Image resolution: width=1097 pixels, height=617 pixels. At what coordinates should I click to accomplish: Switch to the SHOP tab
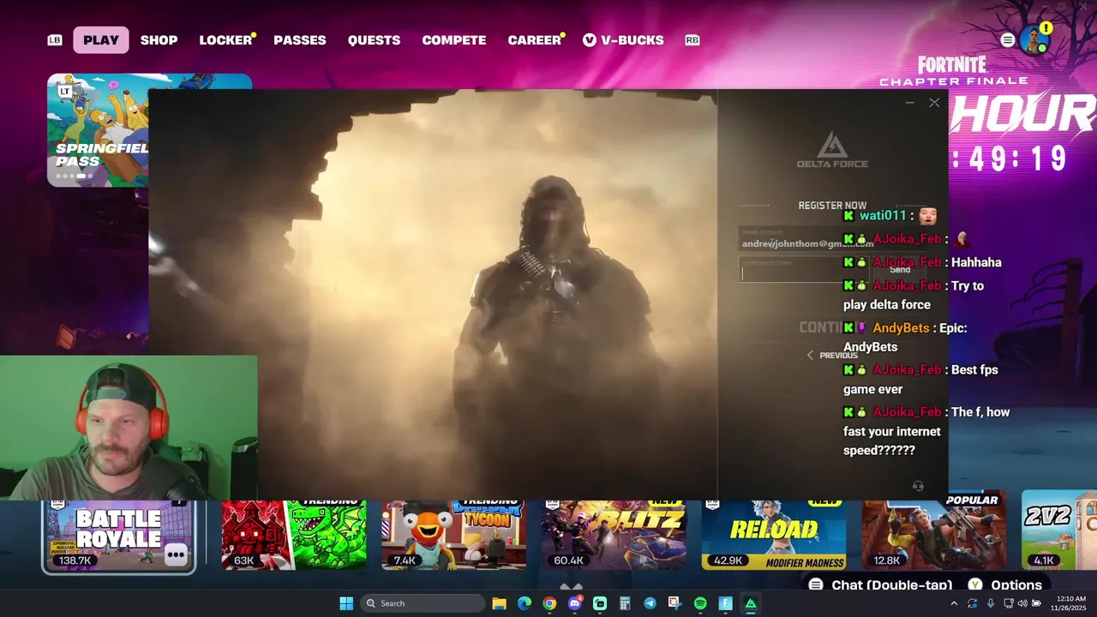pyautogui.click(x=159, y=40)
